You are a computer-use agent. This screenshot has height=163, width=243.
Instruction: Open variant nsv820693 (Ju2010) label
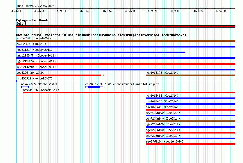pos(31,44)
